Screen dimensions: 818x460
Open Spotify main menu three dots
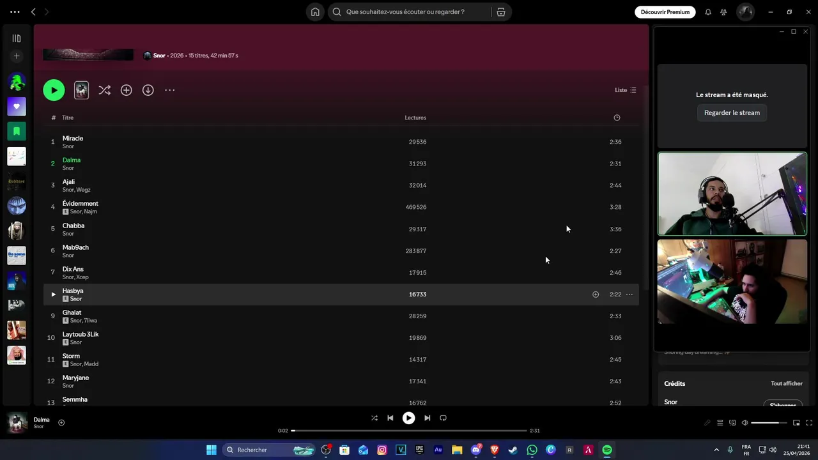(x=15, y=12)
